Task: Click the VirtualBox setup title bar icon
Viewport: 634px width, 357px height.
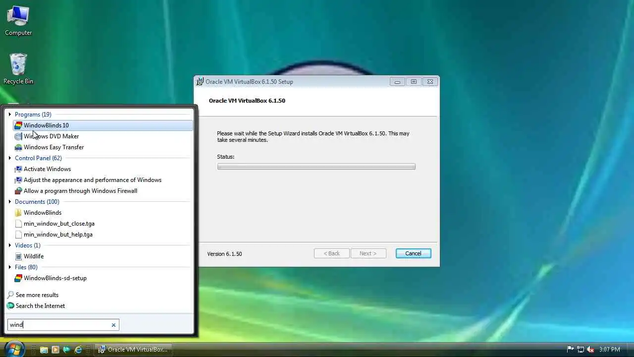Action: coord(200,82)
